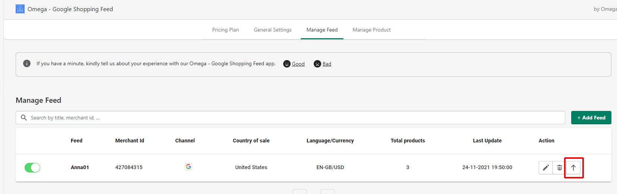This screenshot has height=194, width=617.
Task: Click the Bad feedback link
Action: pos(327,64)
